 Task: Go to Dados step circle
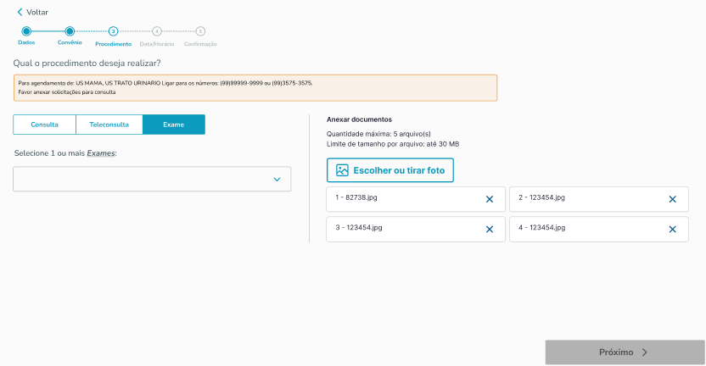[26, 31]
